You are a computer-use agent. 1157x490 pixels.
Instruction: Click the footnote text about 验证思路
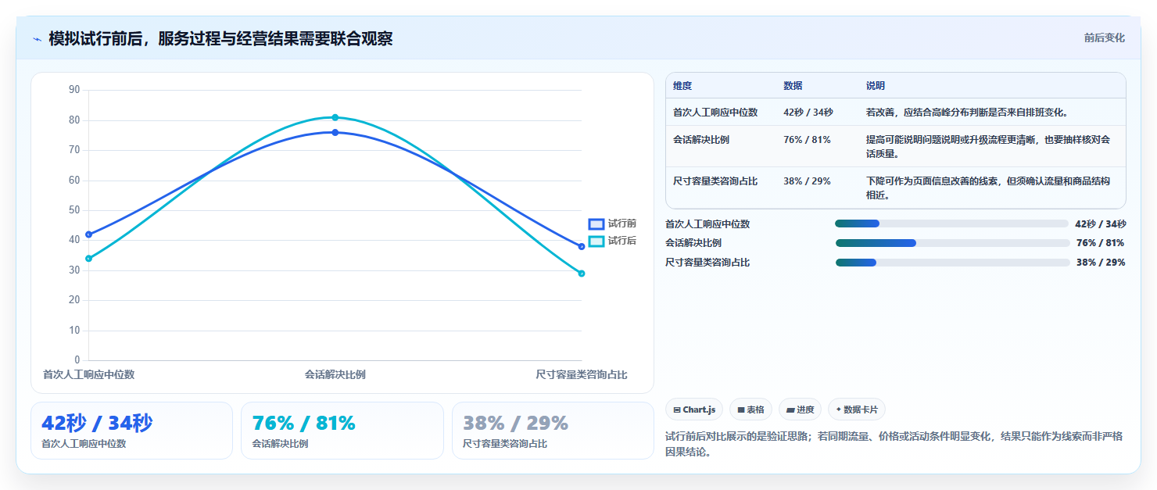tap(894, 444)
